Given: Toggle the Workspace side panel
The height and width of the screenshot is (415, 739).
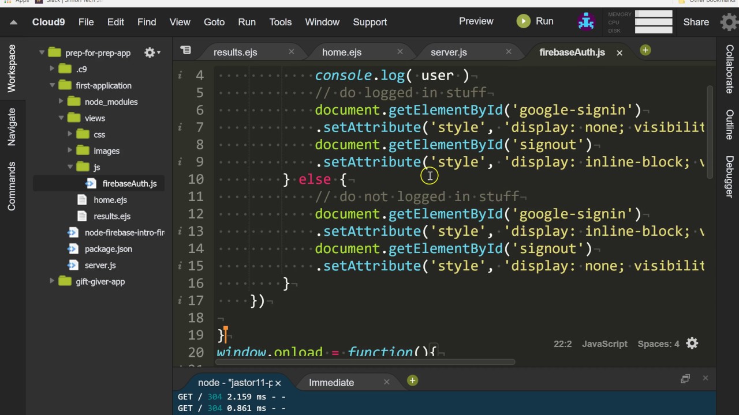Looking at the screenshot, I should click(12, 69).
